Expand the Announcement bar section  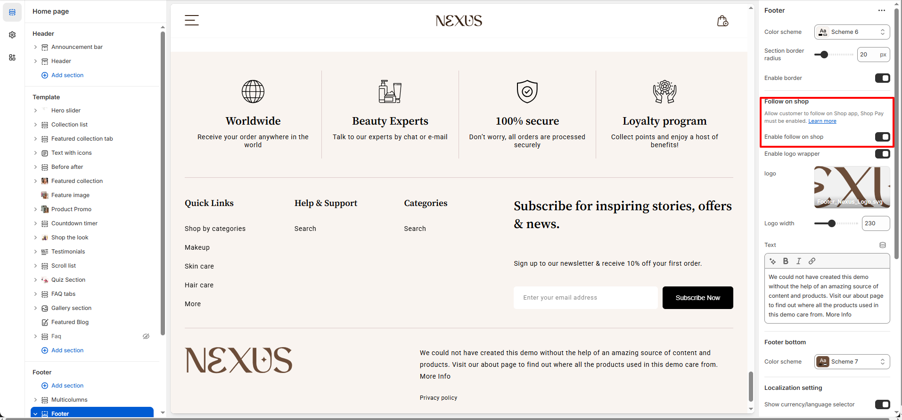pyautogui.click(x=35, y=47)
